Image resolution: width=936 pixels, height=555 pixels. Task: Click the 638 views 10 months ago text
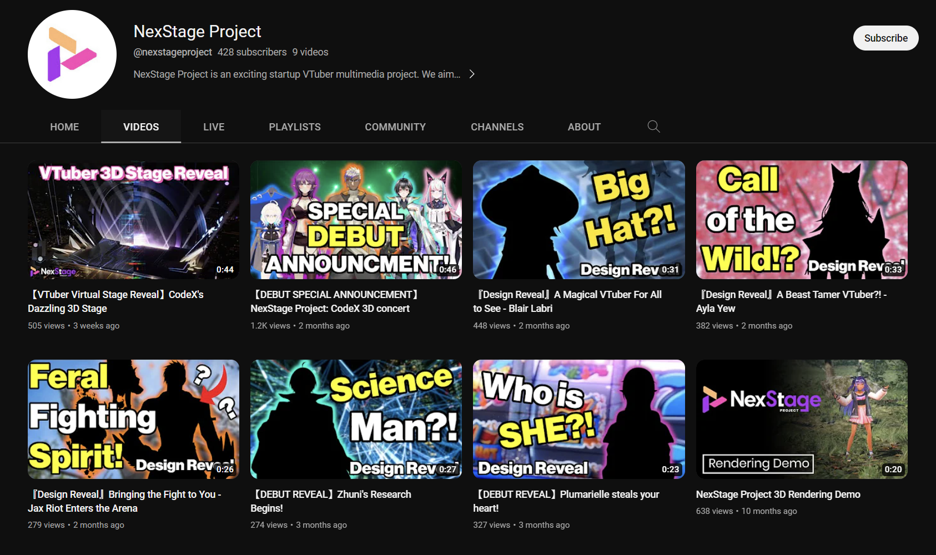(747, 511)
